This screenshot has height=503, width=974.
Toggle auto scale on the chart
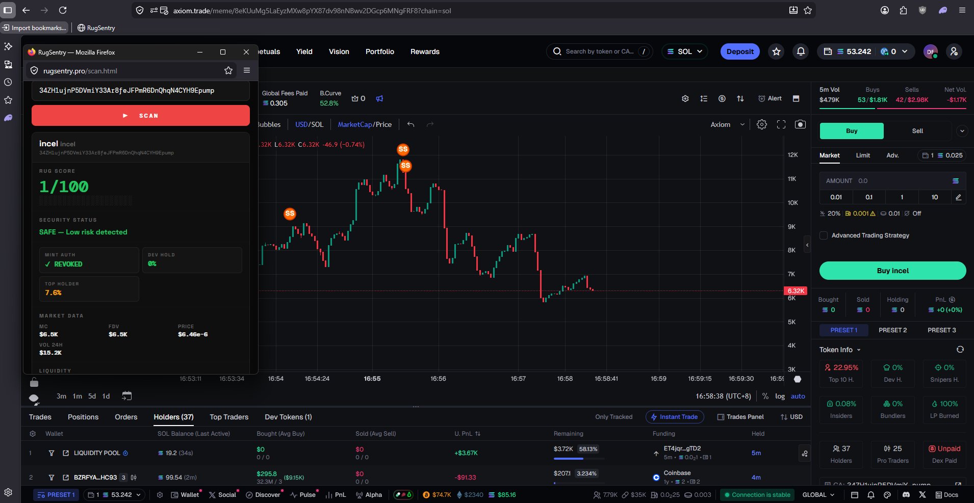pos(798,396)
